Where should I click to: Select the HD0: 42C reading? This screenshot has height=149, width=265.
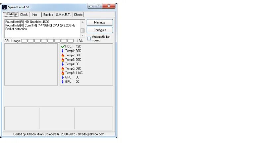pyautogui.click(x=73, y=46)
